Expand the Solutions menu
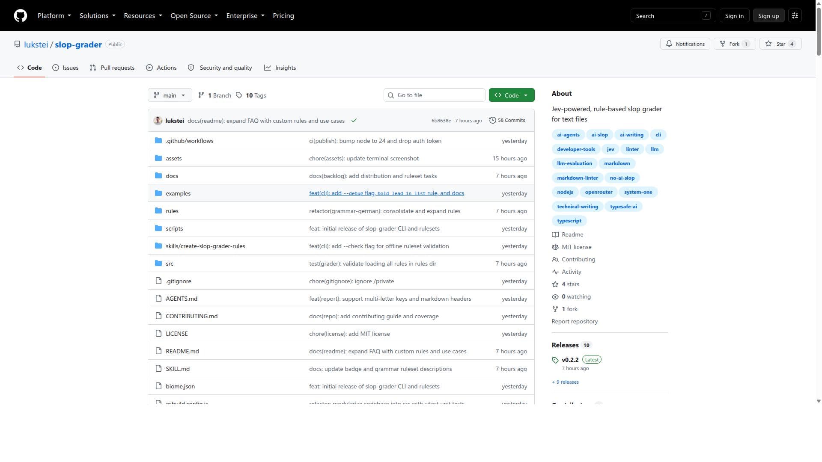The width and height of the screenshot is (822, 462). tap(97, 16)
